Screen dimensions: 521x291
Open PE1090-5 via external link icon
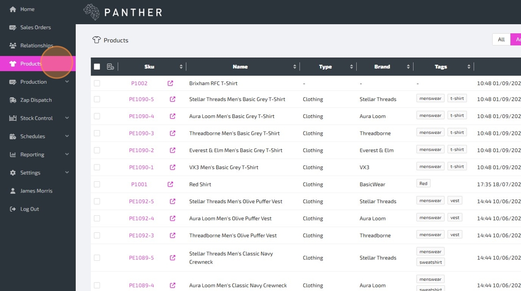pos(173,99)
